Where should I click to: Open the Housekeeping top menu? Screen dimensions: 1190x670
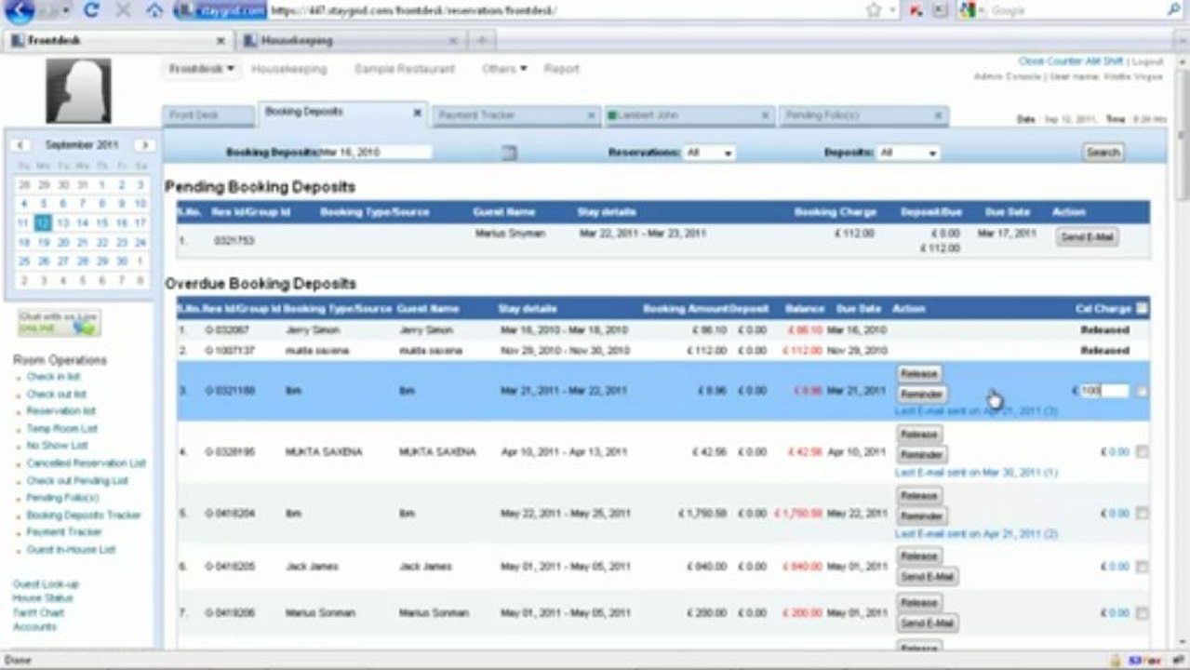coord(288,69)
